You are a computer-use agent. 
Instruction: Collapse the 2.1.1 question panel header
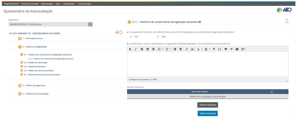click(129, 22)
